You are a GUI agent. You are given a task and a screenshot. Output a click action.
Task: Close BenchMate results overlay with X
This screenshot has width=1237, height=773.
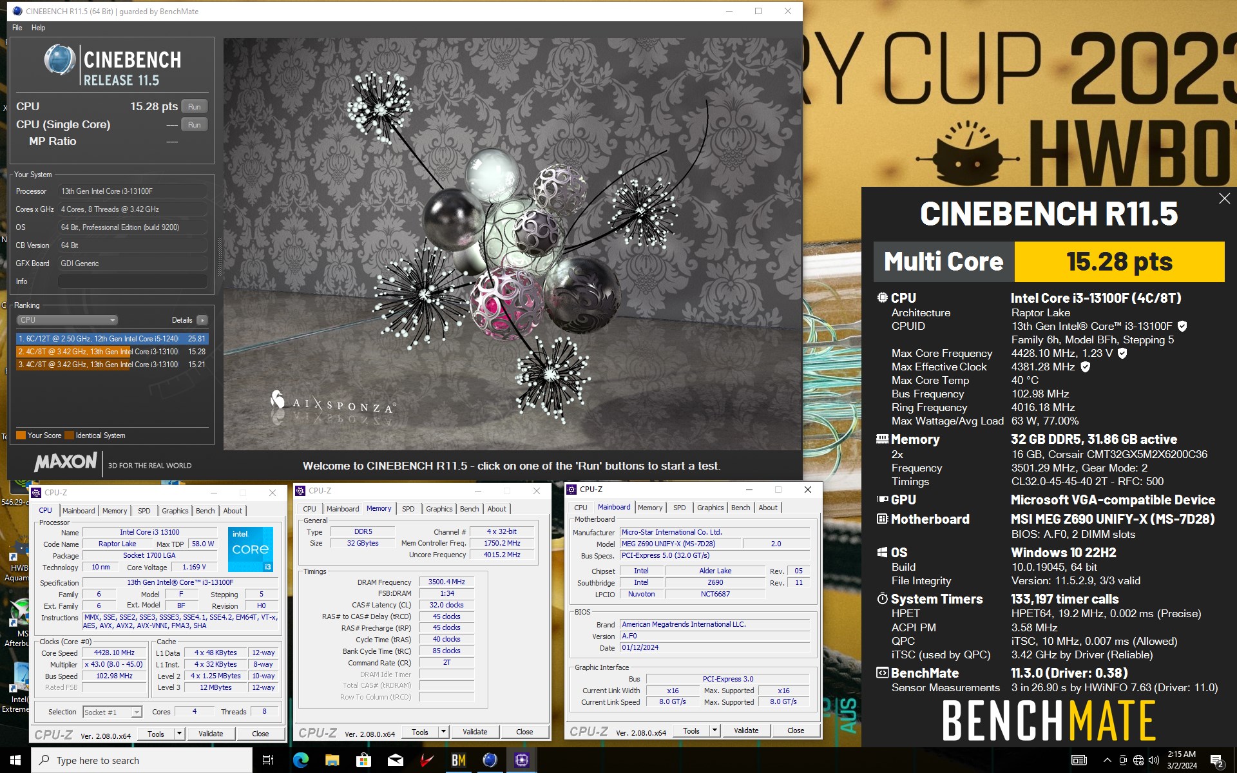(1224, 199)
